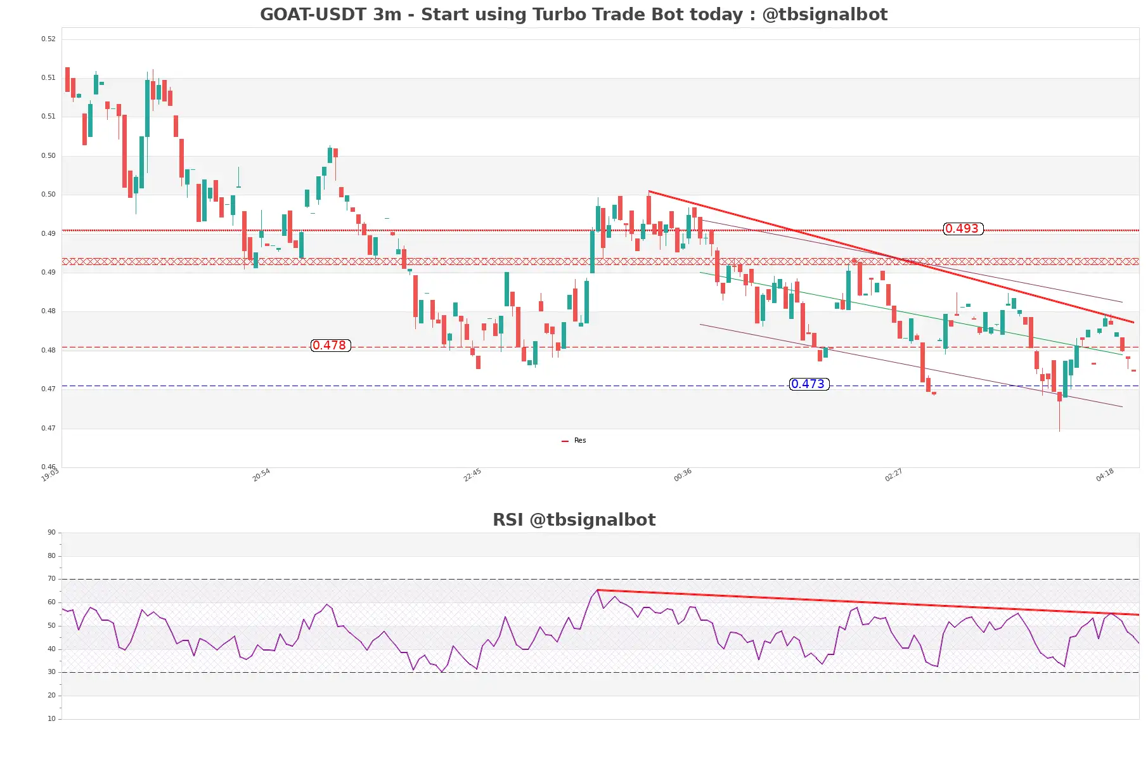Click the 0.478 price level label
1148x766 pixels.
(330, 346)
